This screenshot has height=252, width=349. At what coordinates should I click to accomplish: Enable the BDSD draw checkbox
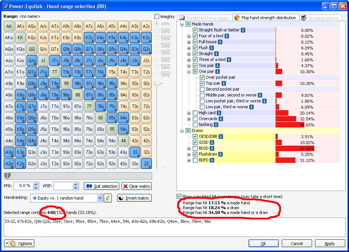(195, 148)
